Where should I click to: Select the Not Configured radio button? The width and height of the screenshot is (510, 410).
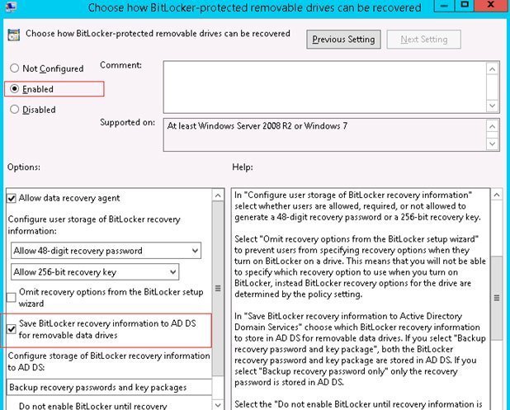pos(14,68)
